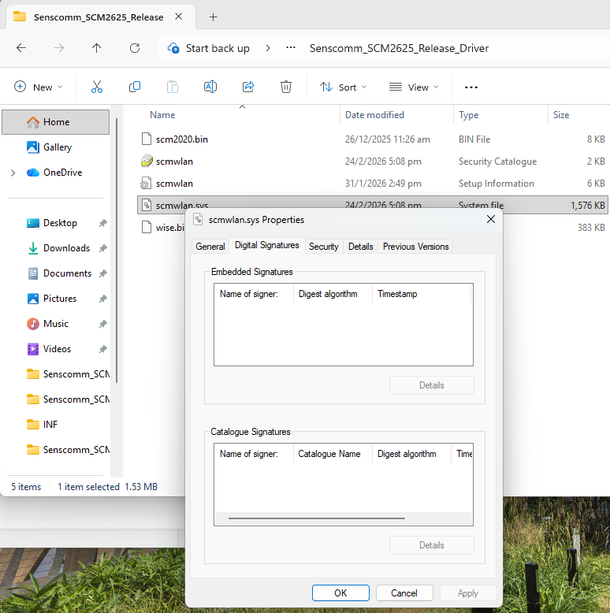Click the scm2020.bin file icon

coord(147,139)
